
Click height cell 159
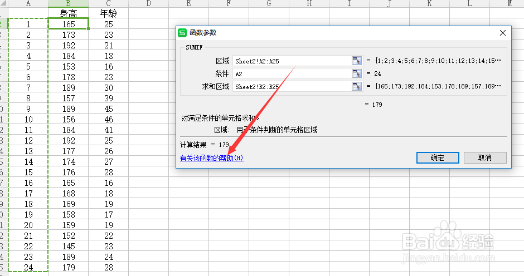coord(68,225)
